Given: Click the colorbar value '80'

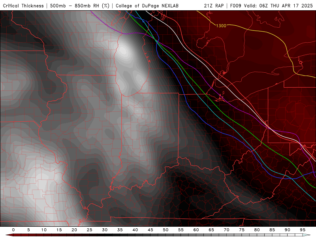Looking at the screenshot, I should (257, 230).
